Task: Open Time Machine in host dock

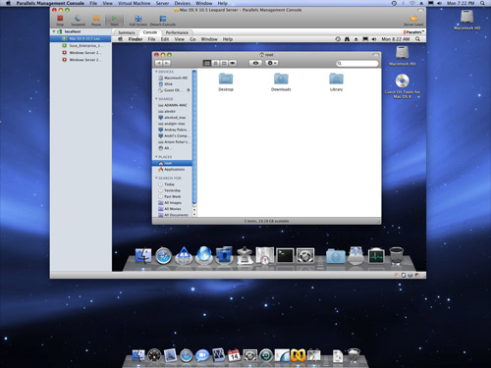Action: 266,355
